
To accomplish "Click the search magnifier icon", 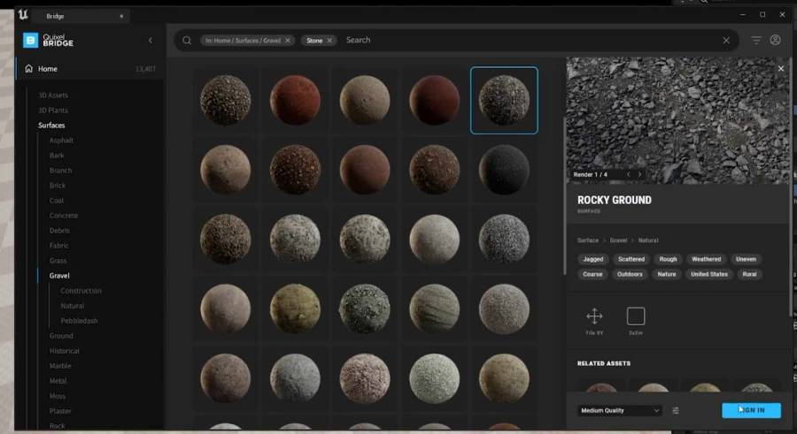I will [x=187, y=40].
